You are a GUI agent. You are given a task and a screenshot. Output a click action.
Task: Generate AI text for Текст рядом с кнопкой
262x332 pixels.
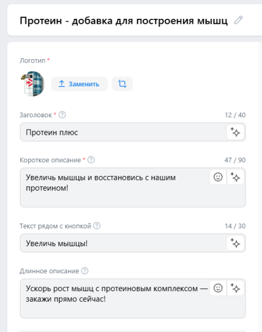tap(235, 243)
